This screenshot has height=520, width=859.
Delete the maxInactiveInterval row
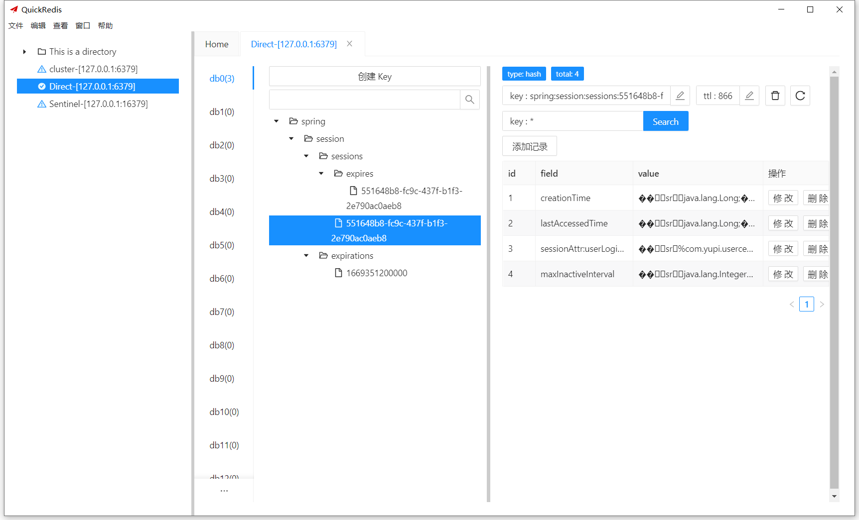click(x=817, y=274)
